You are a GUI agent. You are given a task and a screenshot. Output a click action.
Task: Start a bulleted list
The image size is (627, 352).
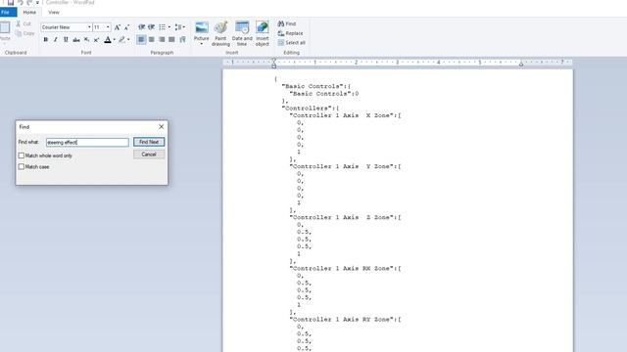[x=162, y=27]
